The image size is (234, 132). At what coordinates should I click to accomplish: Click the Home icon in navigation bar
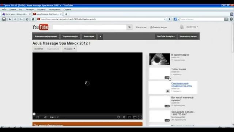click(33, 19)
